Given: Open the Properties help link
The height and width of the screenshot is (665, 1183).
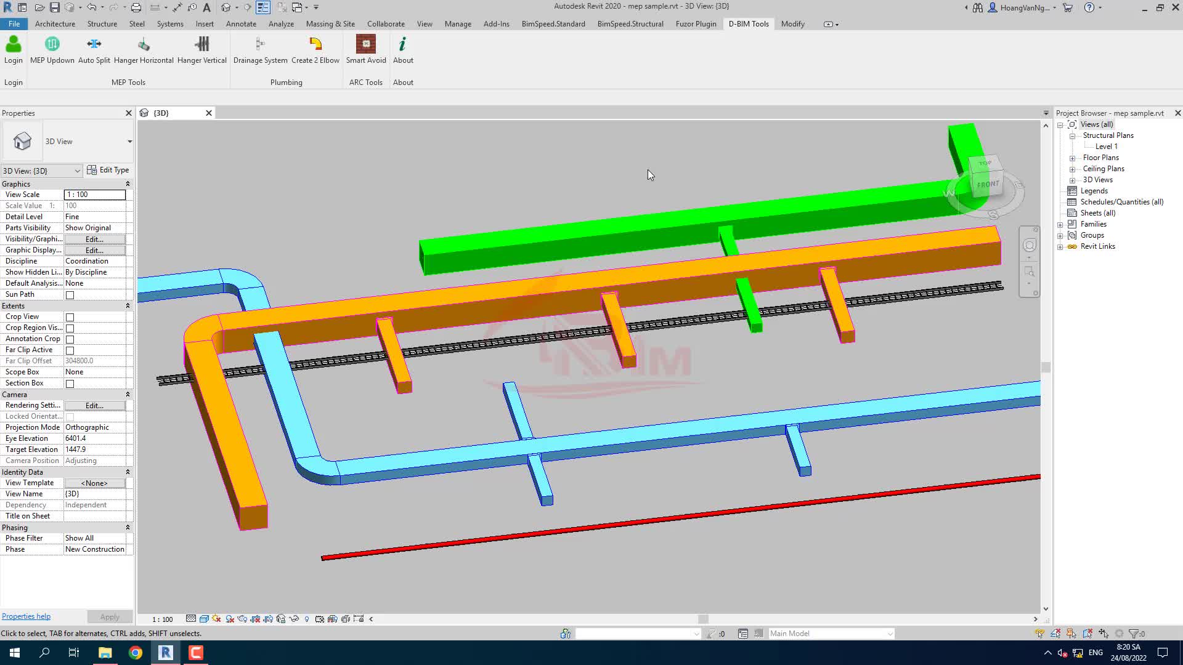Looking at the screenshot, I should coord(26,616).
